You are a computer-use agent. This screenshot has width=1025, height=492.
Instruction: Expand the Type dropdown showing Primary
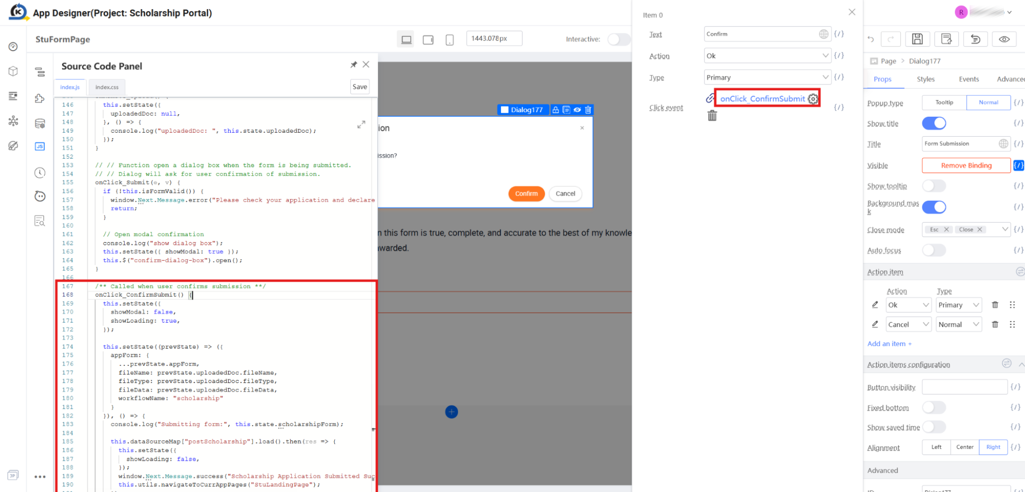[767, 77]
